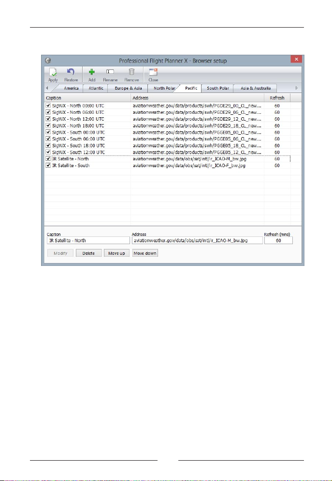The width and height of the screenshot is (332, 481).
Task: Open the Asia & Australia tab
Action: point(256,88)
